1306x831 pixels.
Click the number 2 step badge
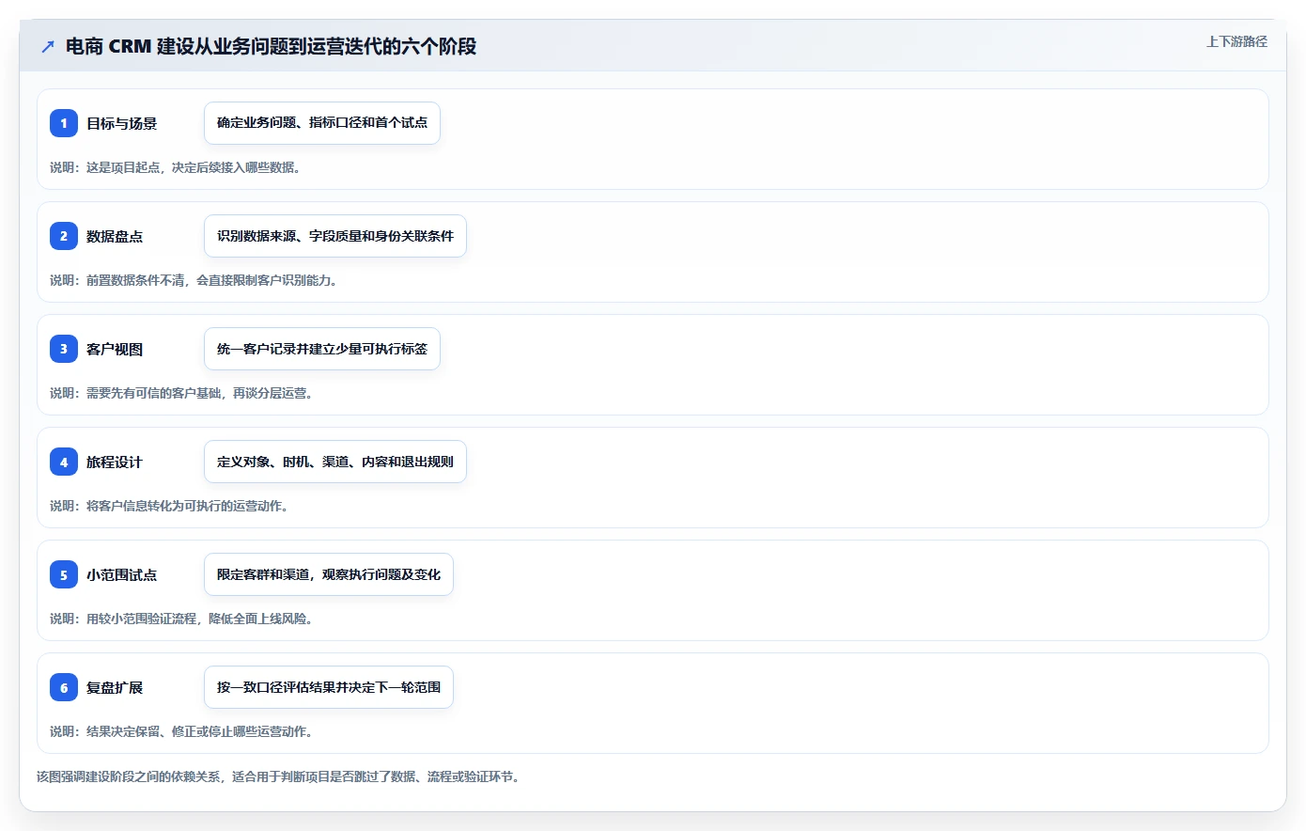pyautogui.click(x=64, y=236)
